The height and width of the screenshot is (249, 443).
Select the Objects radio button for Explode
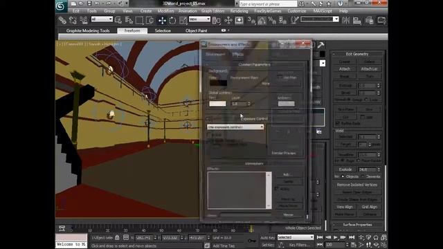[x=343, y=176]
